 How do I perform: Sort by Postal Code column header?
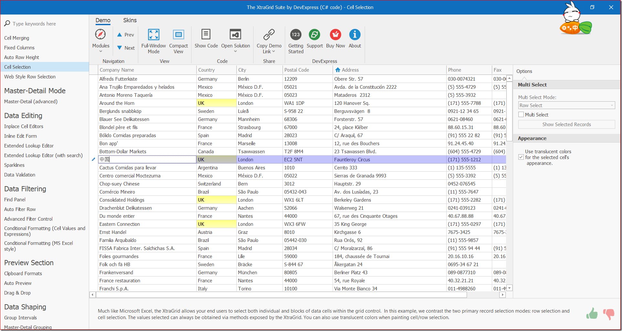click(x=308, y=70)
